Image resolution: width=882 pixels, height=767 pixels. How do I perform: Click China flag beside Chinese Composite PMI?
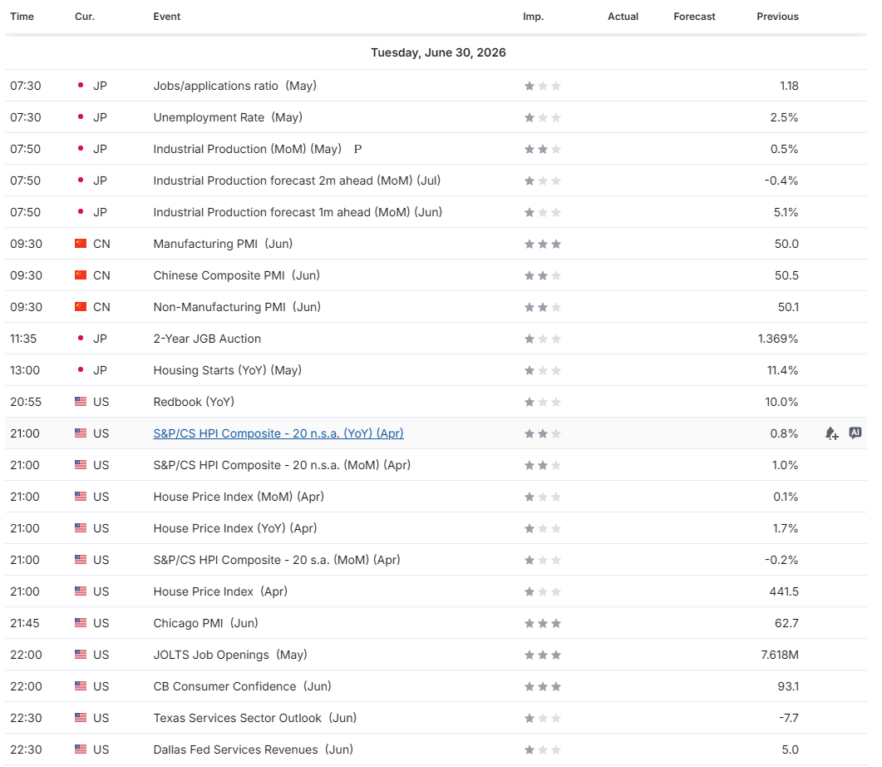pos(81,275)
